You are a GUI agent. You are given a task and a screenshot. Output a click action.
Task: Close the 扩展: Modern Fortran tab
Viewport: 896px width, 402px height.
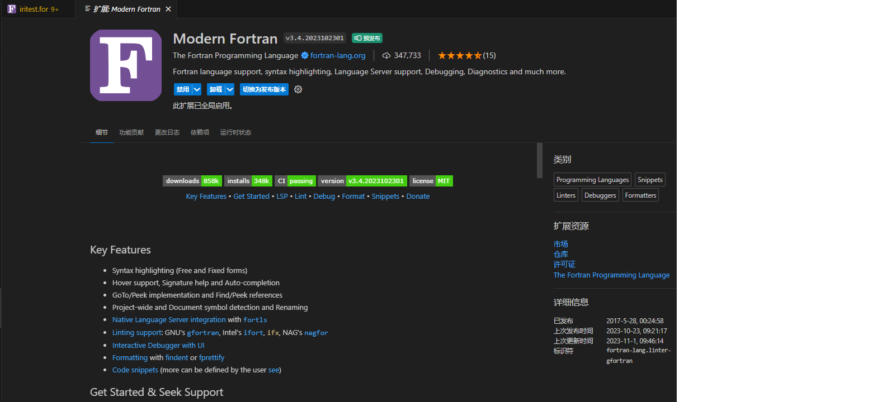click(168, 9)
